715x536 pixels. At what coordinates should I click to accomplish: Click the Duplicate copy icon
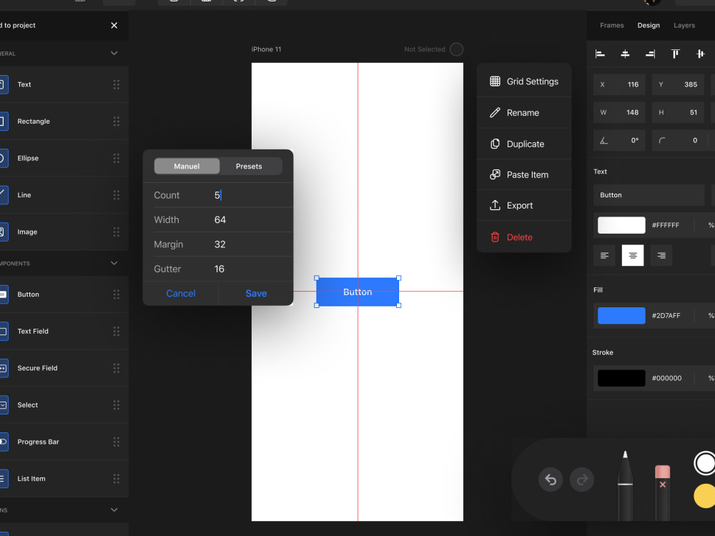pyautogui.click(x=495, y=144)
